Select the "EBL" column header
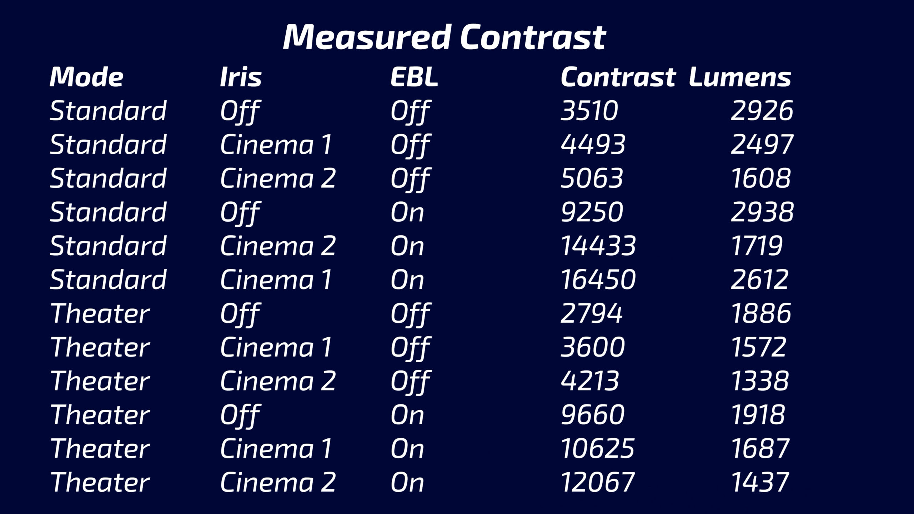Viewport: 914px width, 514px height. click(414, 77)
